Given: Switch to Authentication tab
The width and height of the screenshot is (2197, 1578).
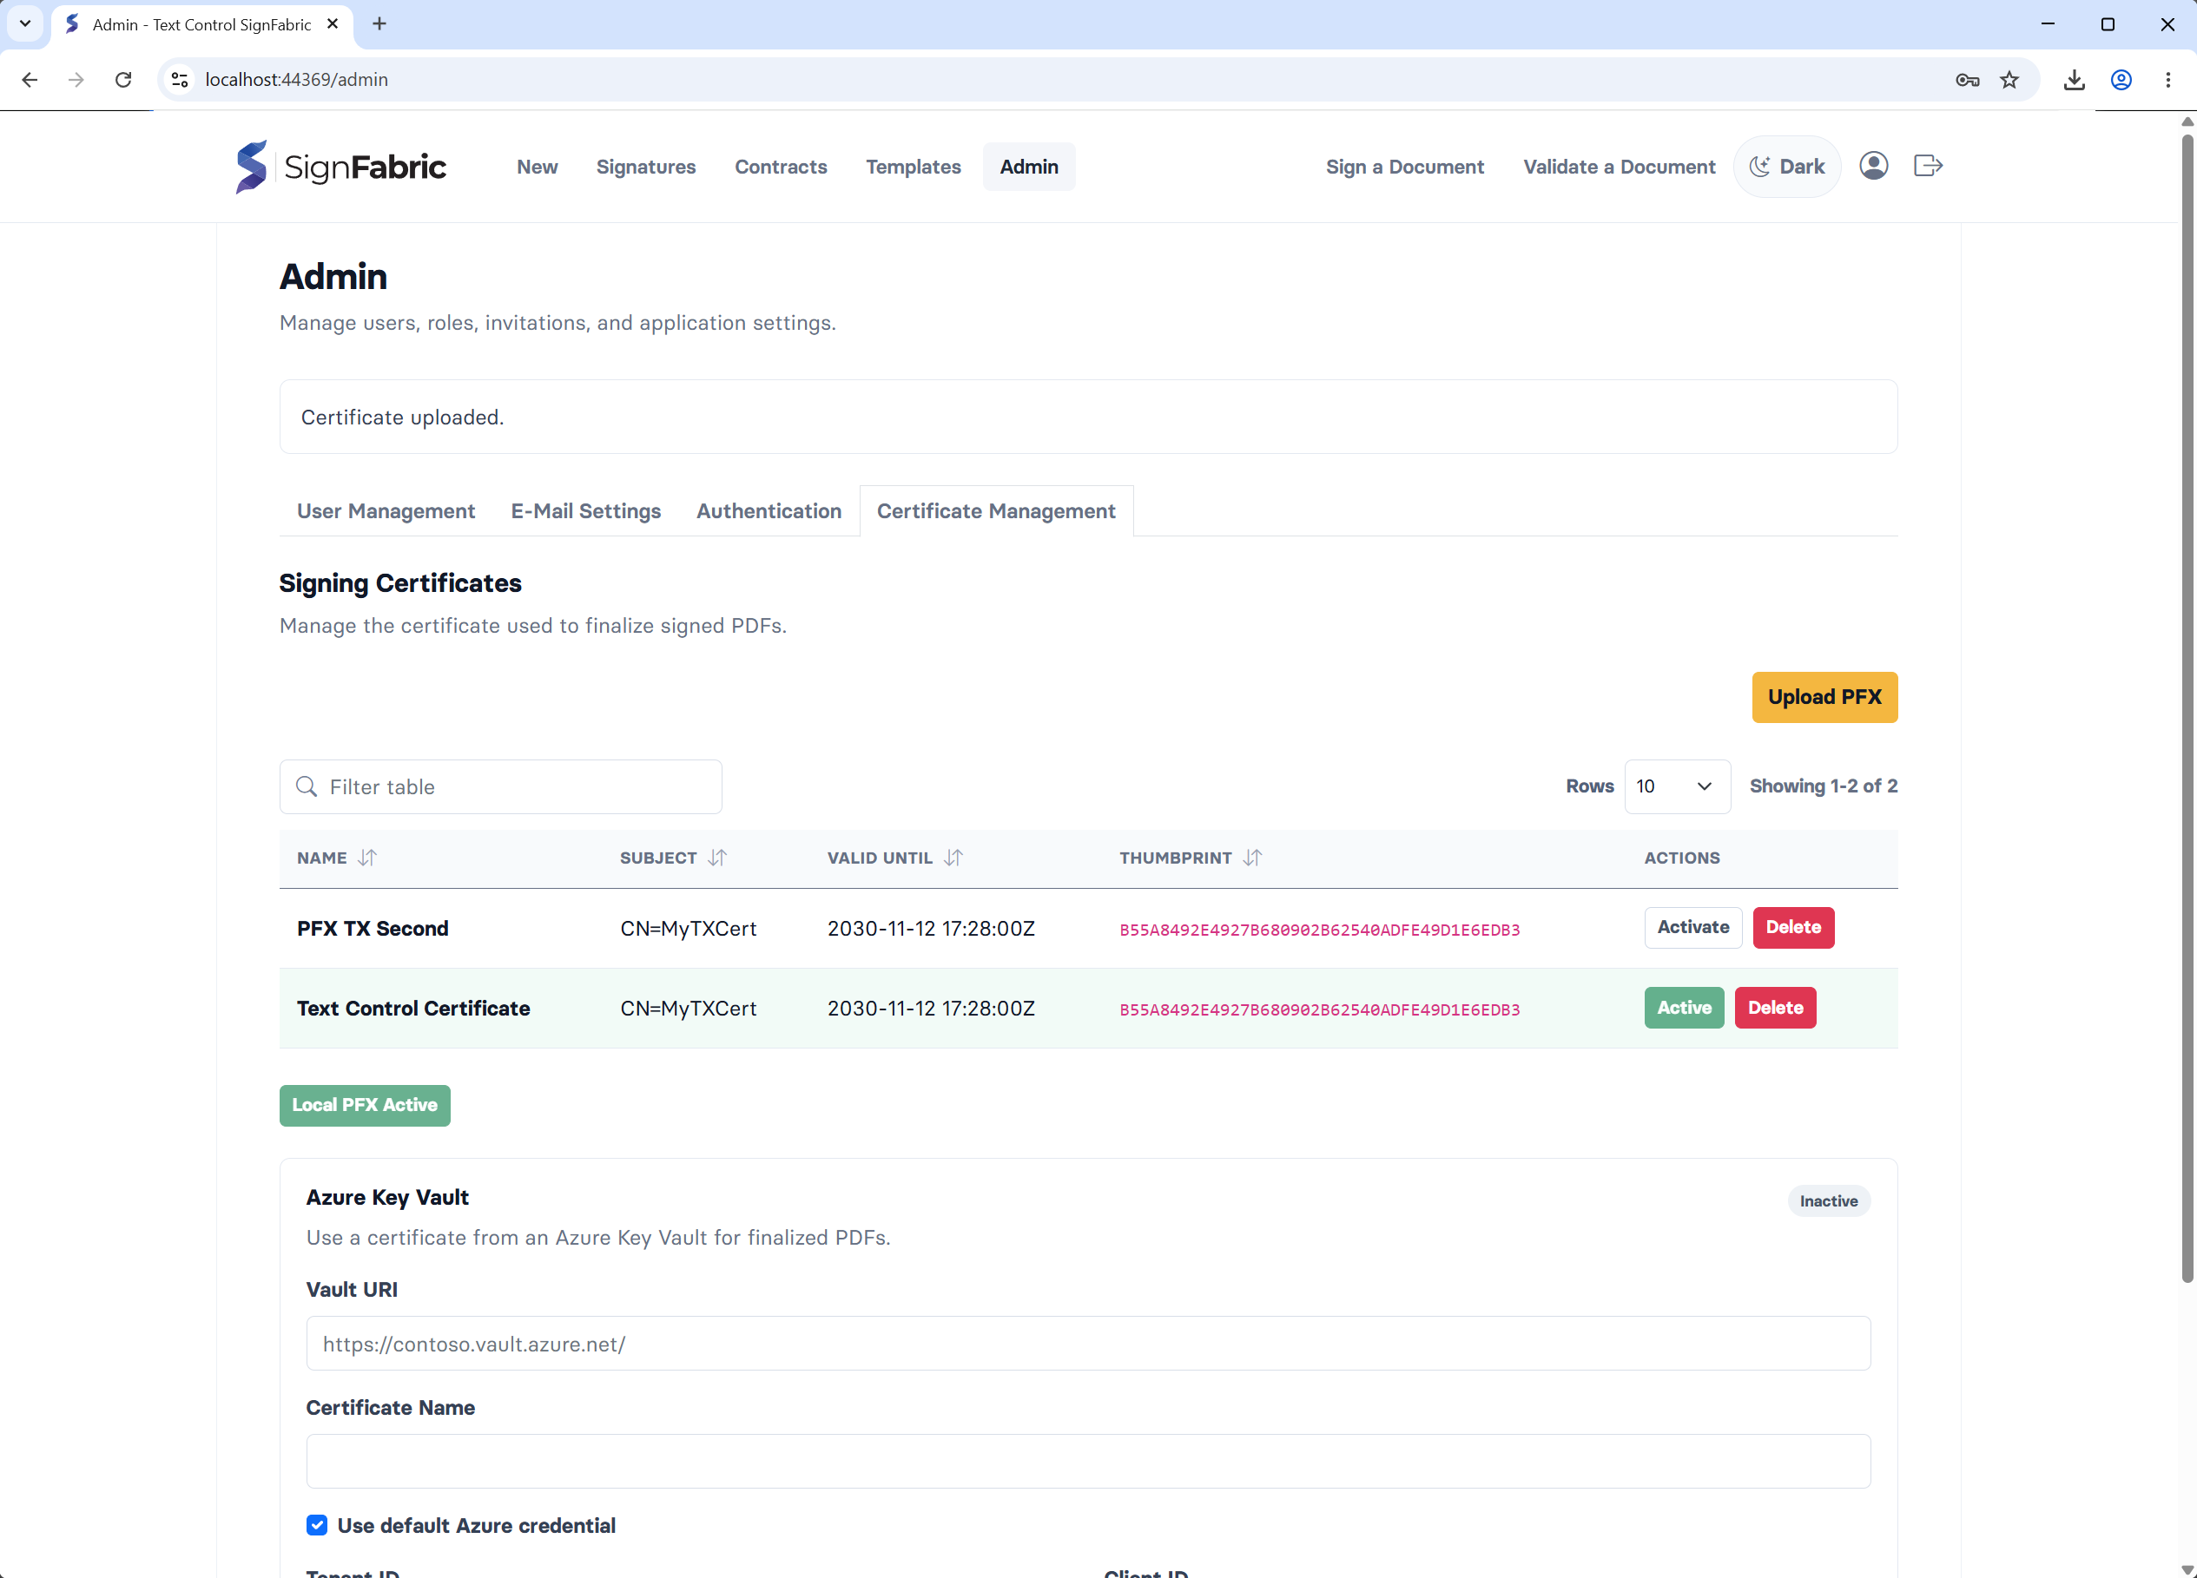Looking at the screenshot, I should 769,511.
